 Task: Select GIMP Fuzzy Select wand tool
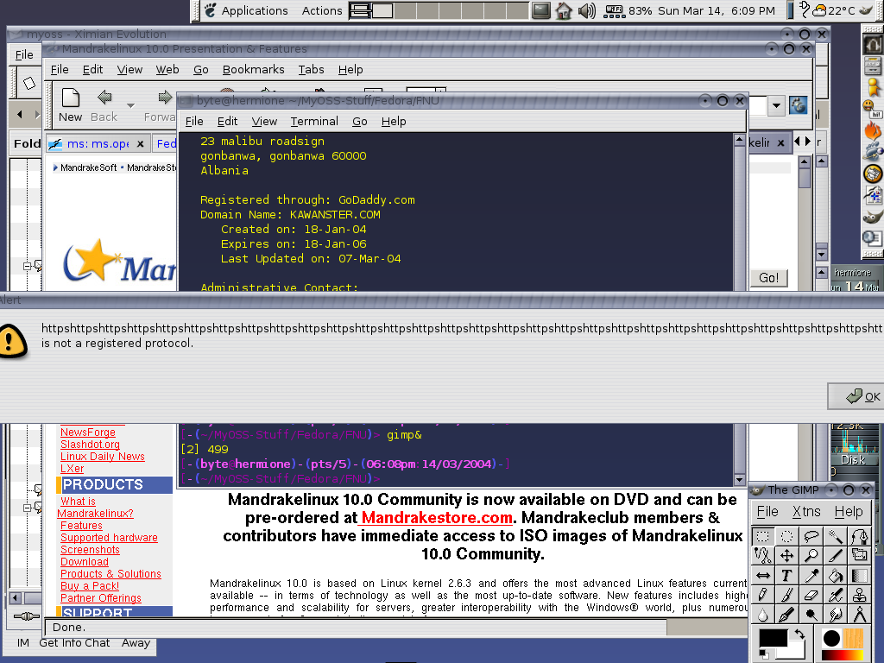pos(836,536)
